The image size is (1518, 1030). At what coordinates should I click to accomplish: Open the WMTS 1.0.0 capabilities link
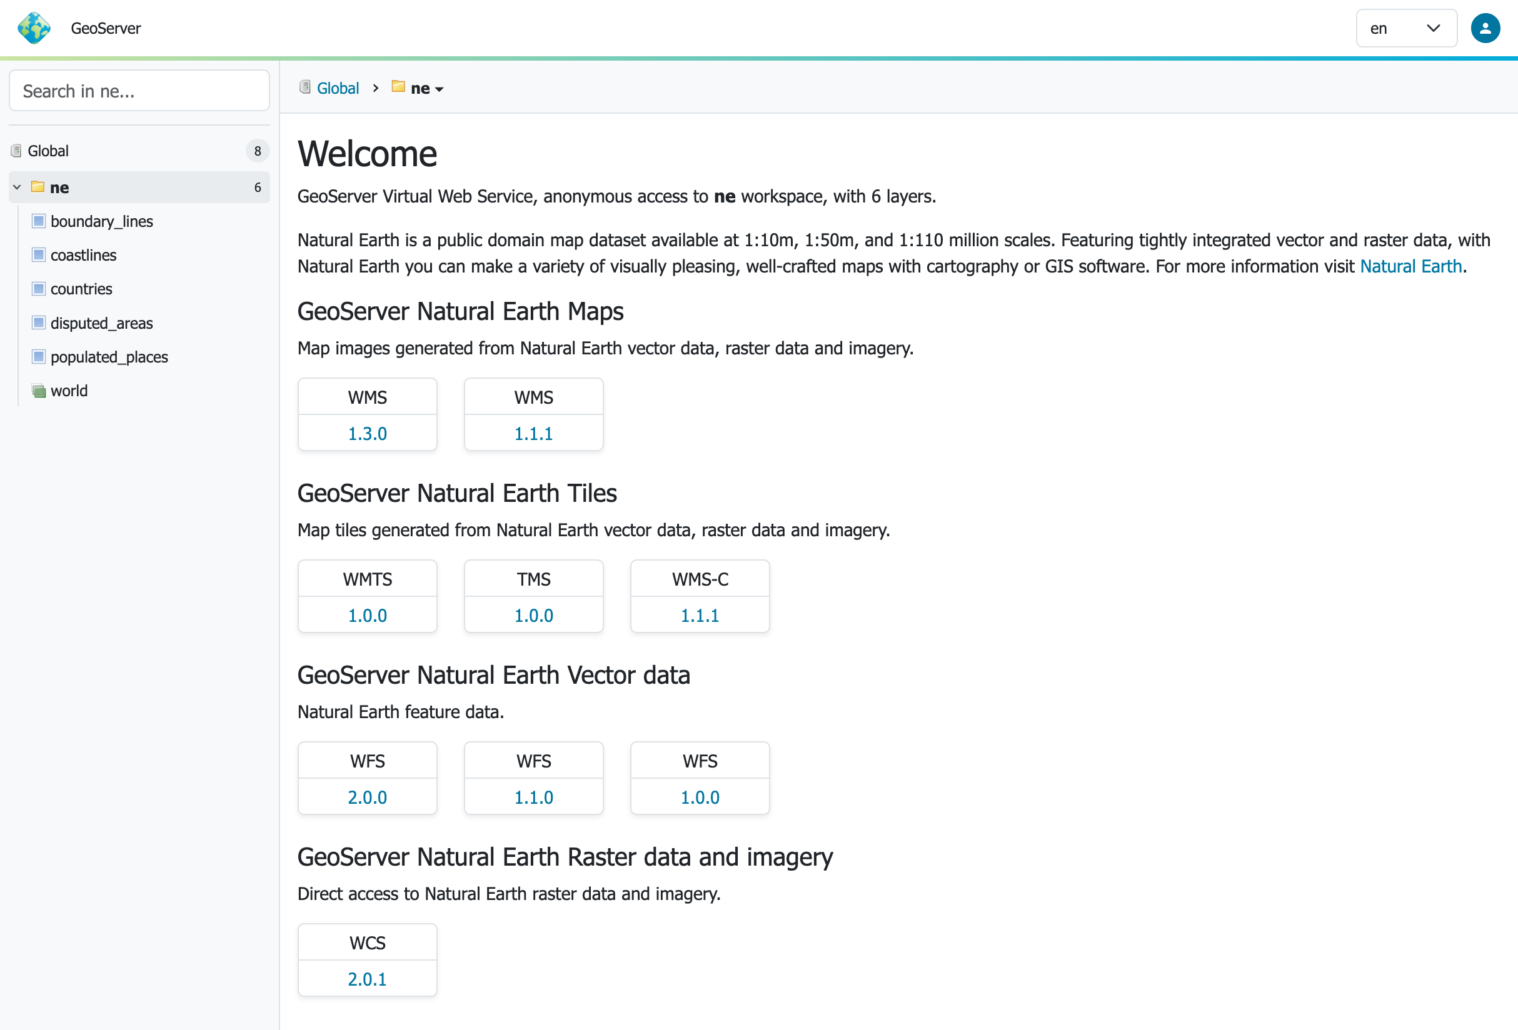367,615
